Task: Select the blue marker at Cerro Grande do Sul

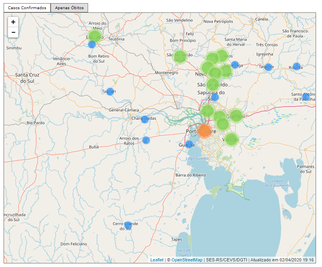Action: point(128,225)
